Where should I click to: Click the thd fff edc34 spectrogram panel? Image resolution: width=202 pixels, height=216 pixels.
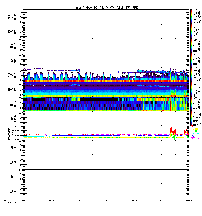(106, 75)
